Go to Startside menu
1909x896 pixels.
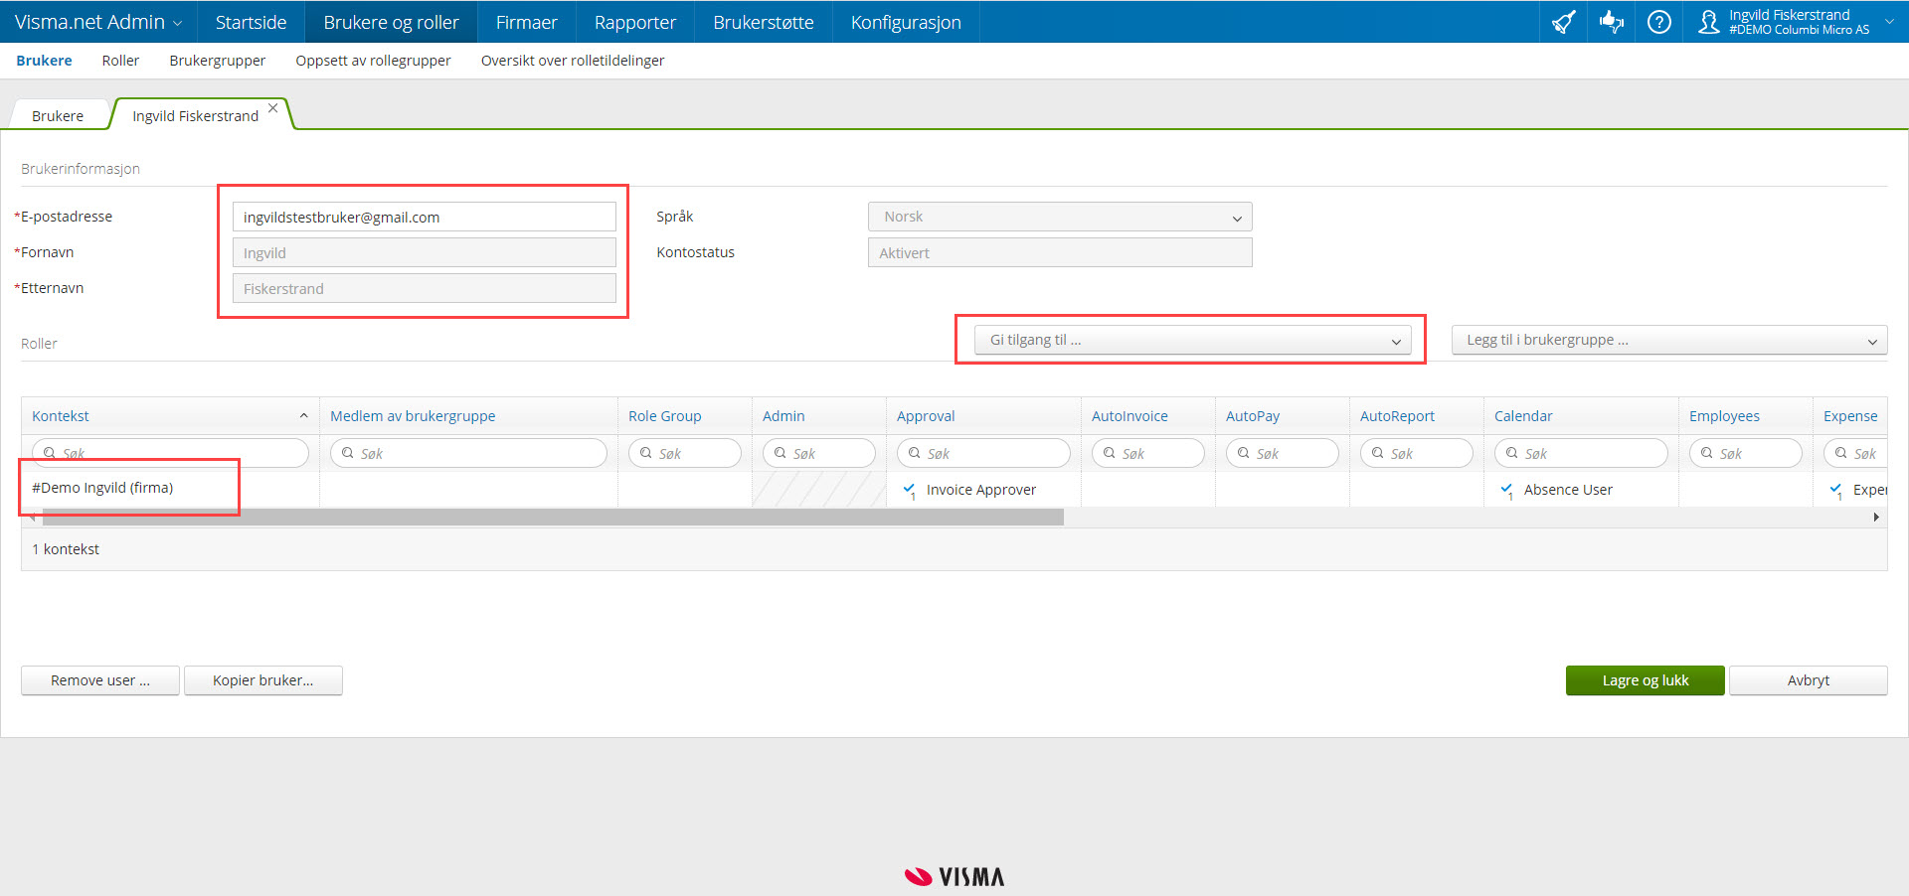(251, 22)
